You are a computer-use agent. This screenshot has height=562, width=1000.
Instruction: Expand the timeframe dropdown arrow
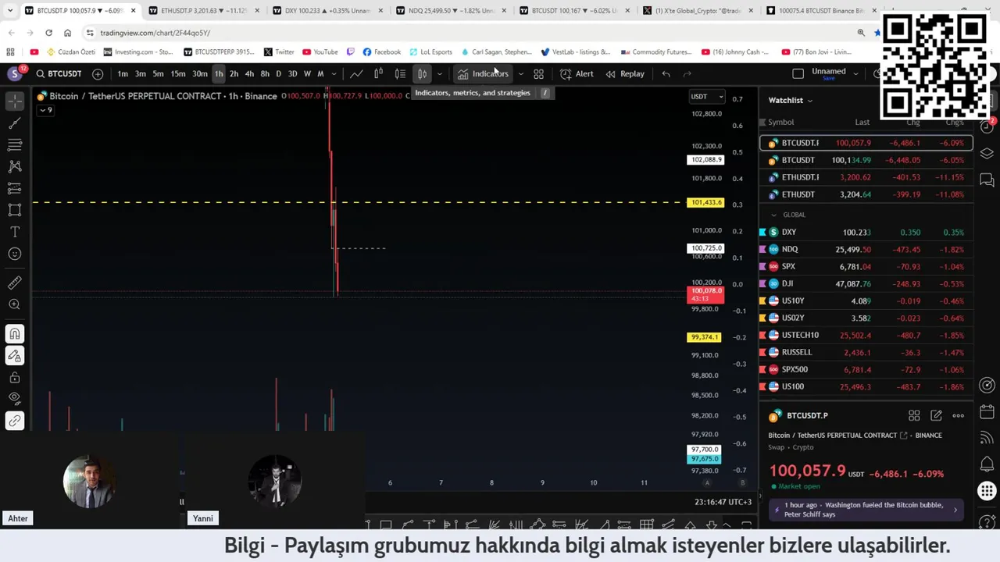334,73
